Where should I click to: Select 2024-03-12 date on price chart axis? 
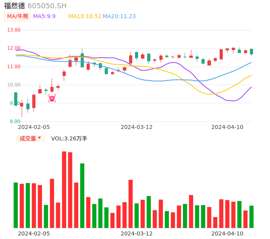tap(137, 127)
